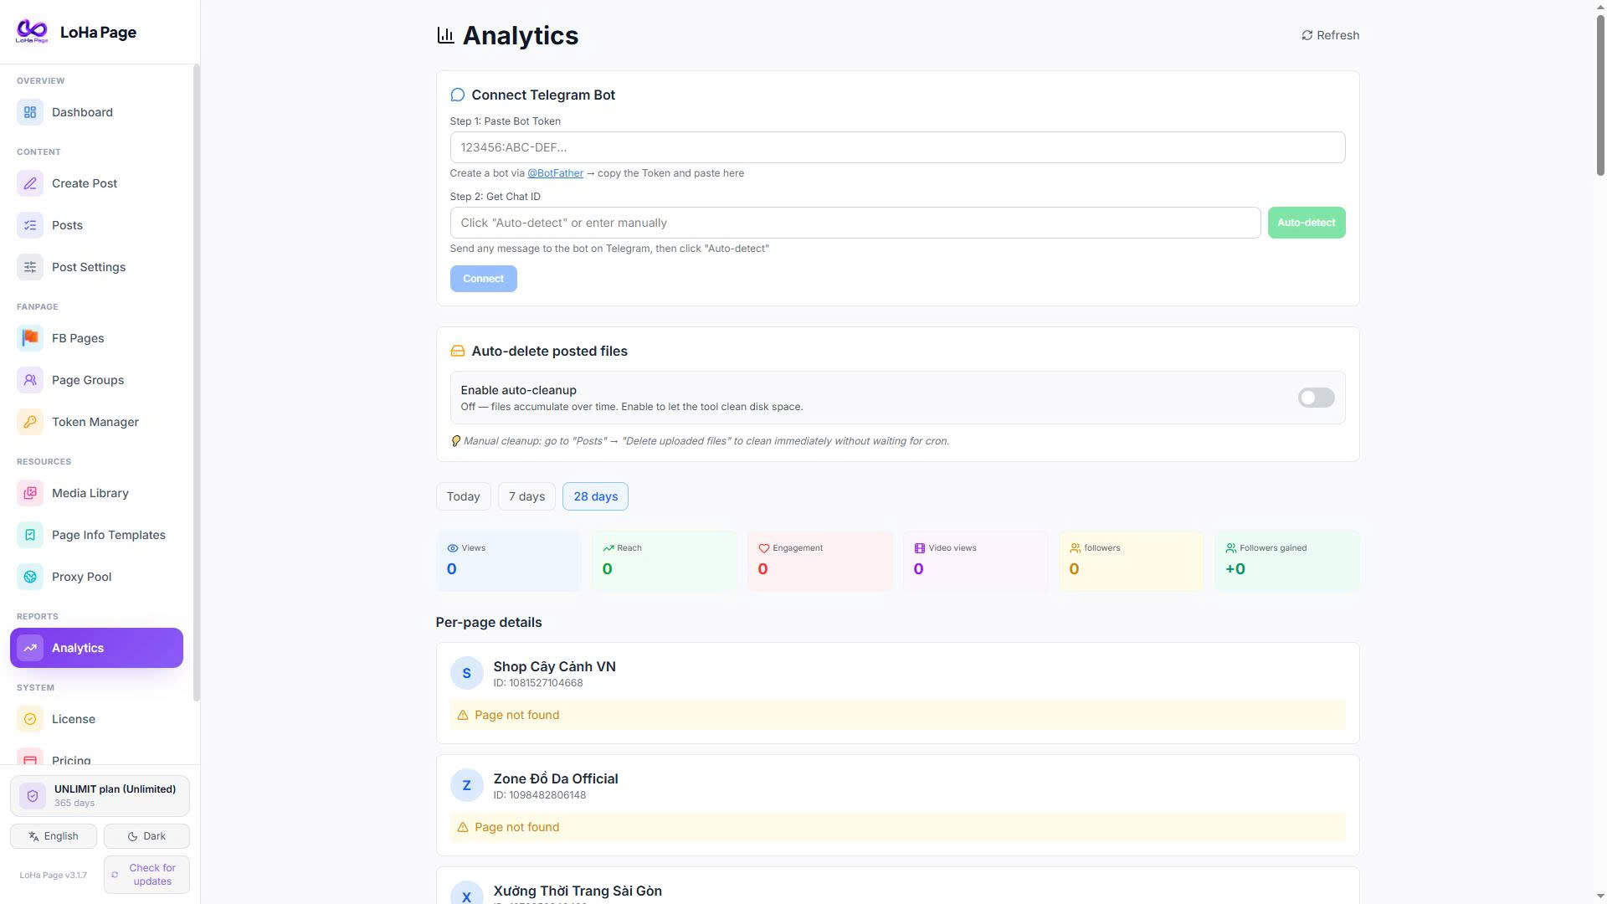Click the bar chart icon beside Analytics heading
Image resolution: width=1607 pixels, height=904 pixels.
[445, 35]
